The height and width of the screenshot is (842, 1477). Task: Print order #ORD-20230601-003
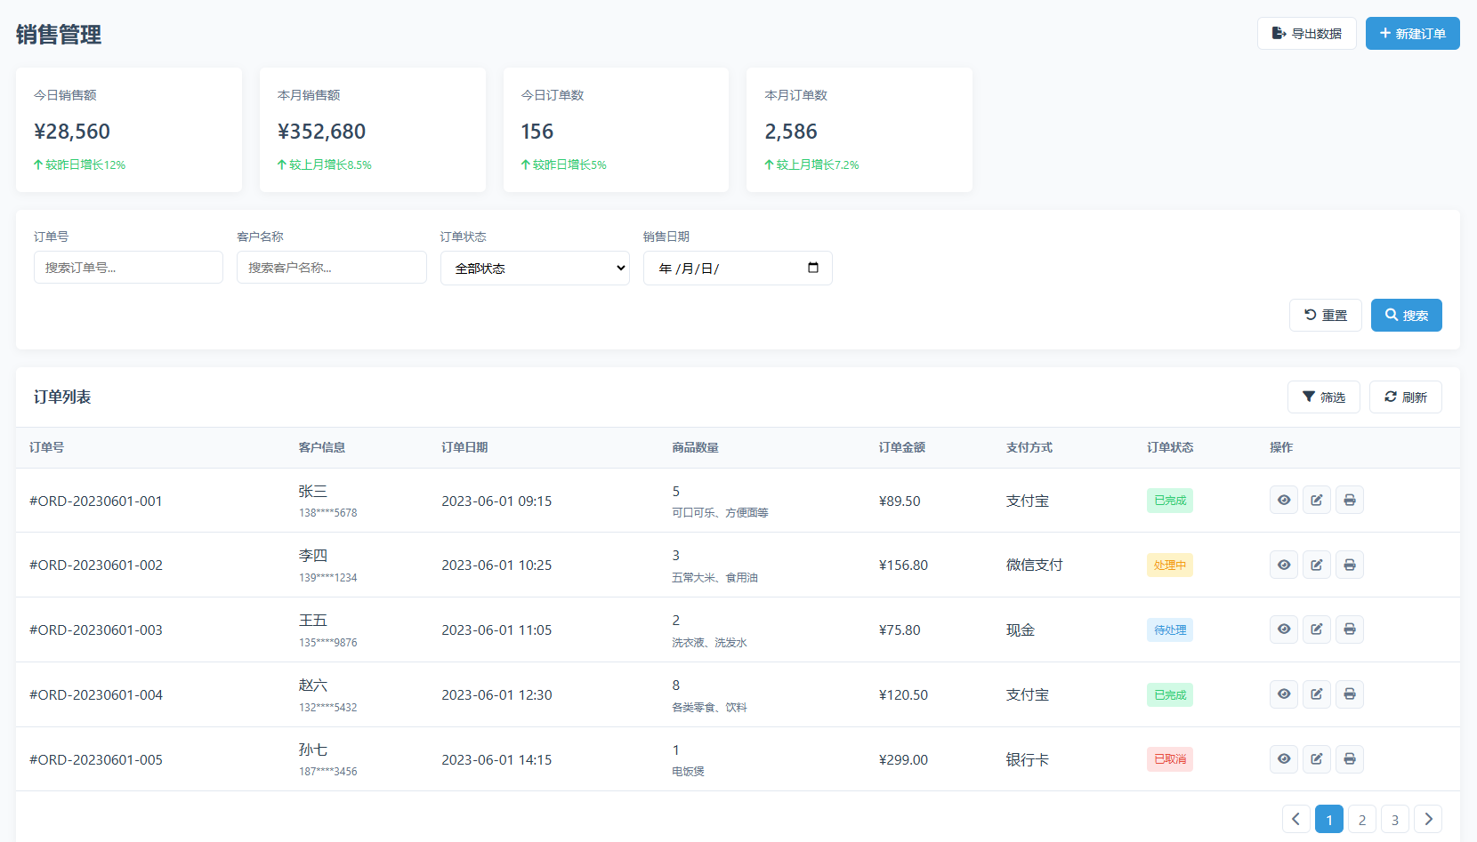pyautogui.click(x=1349, y=629)
